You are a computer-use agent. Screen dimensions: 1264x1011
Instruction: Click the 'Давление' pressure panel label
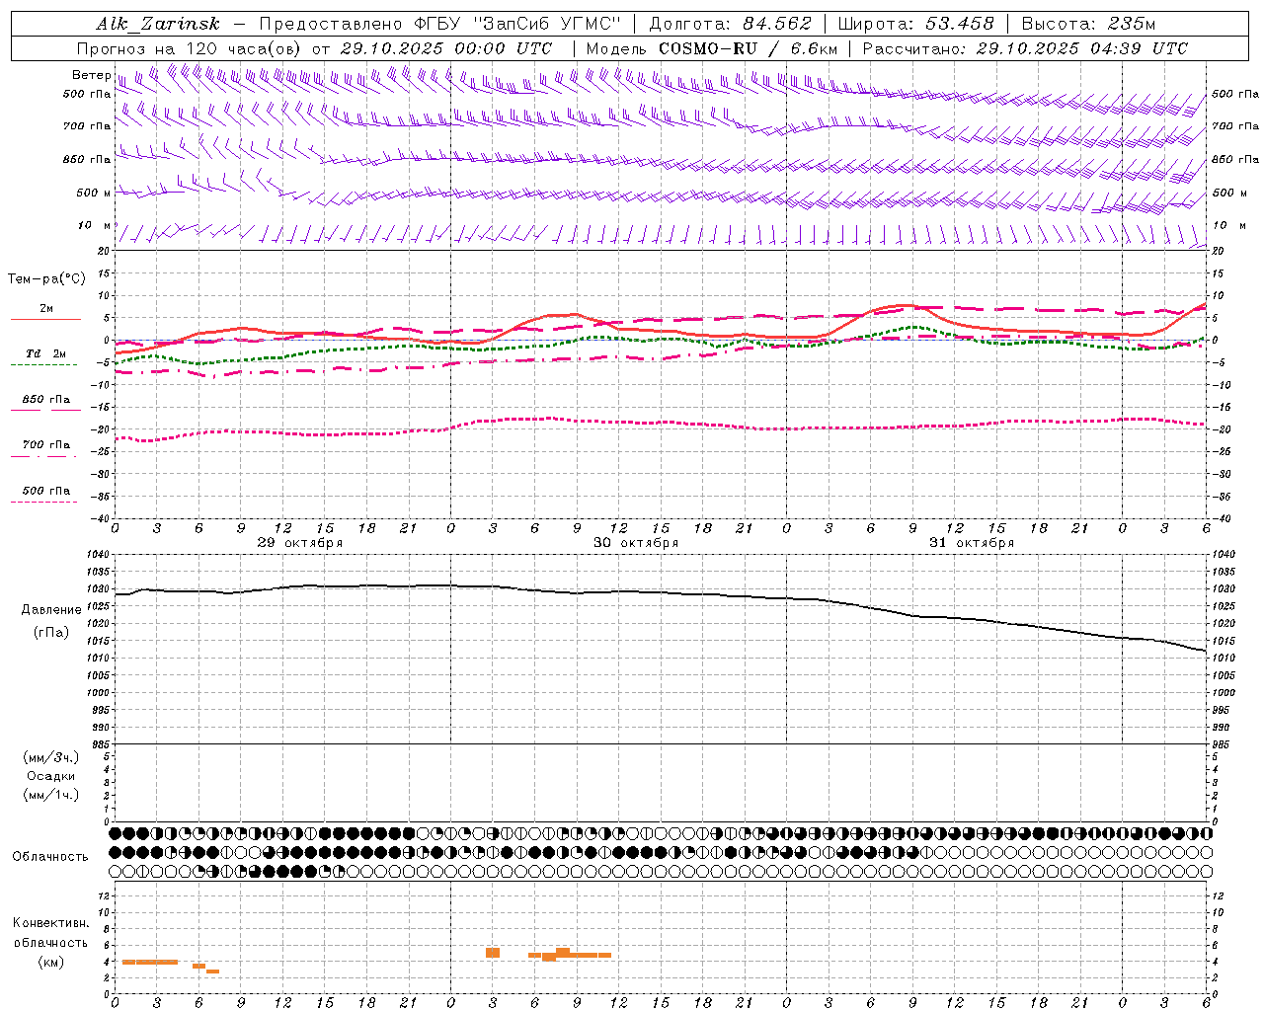coord(51,610)
